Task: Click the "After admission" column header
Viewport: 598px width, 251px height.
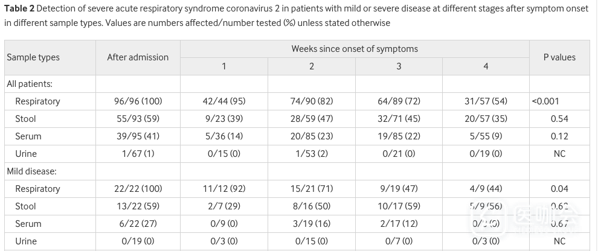Action: pyautogui.click(x=138, y=57)
